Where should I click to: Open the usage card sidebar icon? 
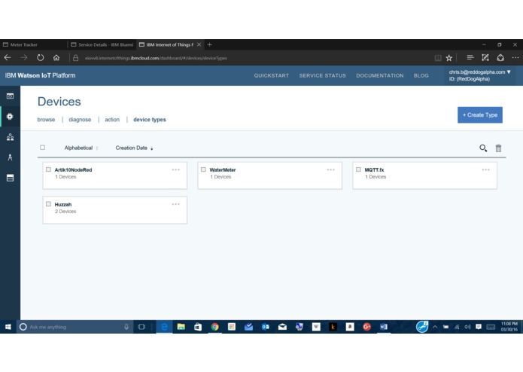(10, 178)
